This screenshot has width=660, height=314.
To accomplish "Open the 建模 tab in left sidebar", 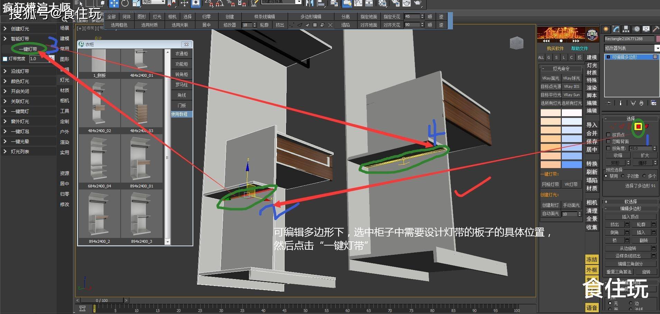I will pyautogui.click(x=65, y=38).
